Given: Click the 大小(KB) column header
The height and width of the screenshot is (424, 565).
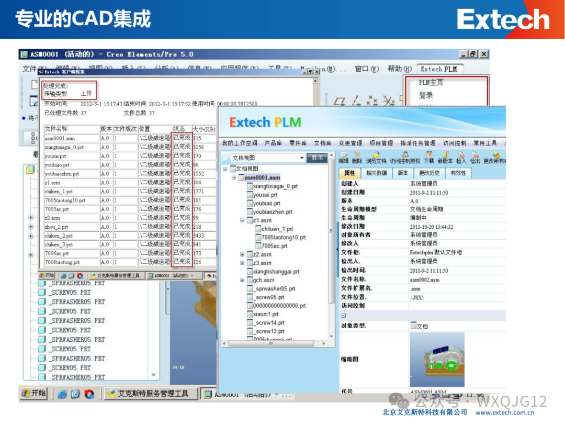Looking at the screenshot, I should [204, 129].
